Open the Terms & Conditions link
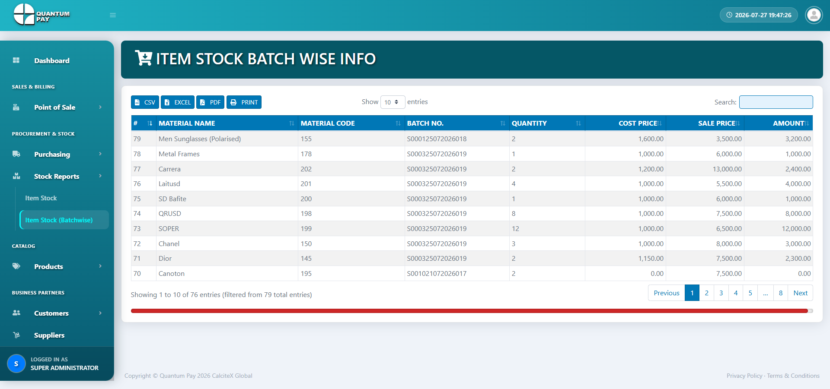Screen dimensions: 830x389 (x=793, y=376)
